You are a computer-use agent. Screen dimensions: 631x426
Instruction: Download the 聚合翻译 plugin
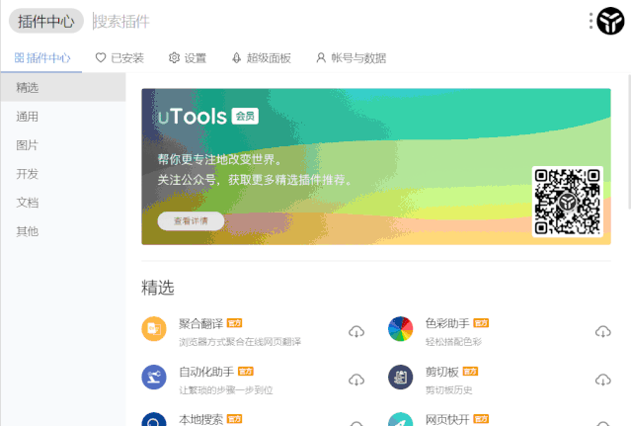[x=356, y=332]
